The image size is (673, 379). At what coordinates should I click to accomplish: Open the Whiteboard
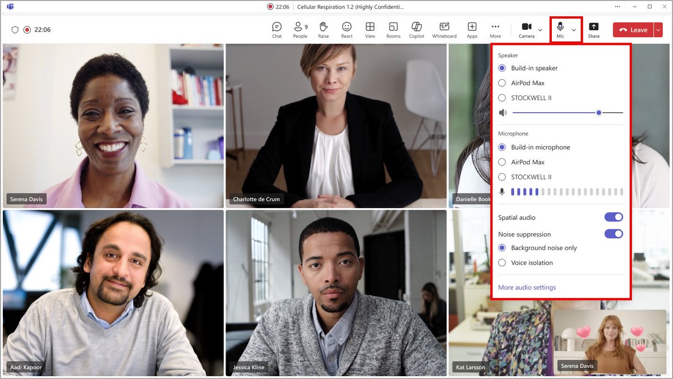coord(444,30)
